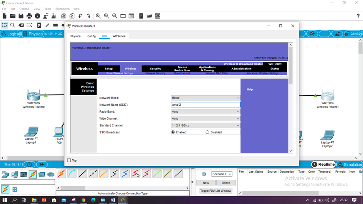Switch to Logical workspace view

[x=11, y=34]
